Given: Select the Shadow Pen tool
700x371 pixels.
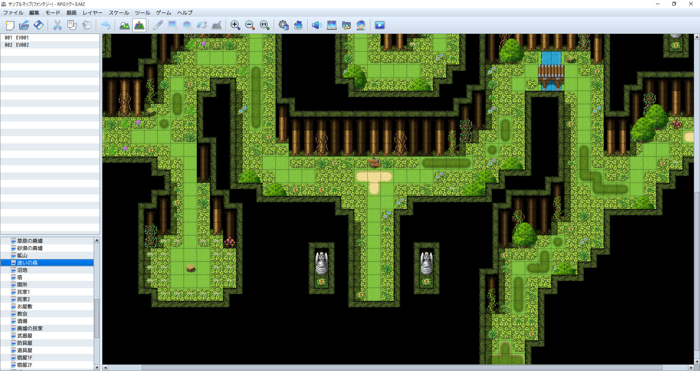Looking at the screenshot, I should (x=217, y=25).
